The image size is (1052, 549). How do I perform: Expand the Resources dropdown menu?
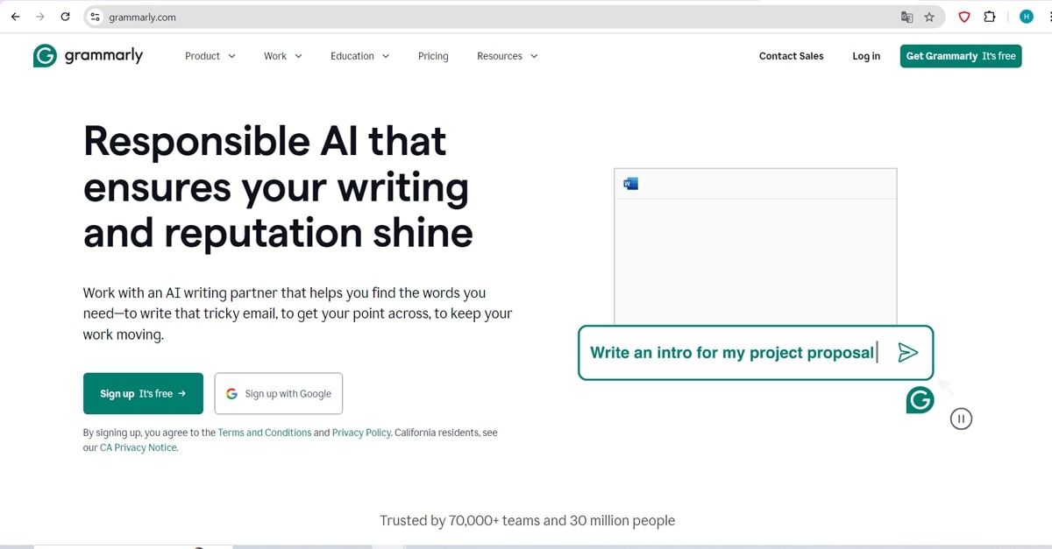coord(507,56)
